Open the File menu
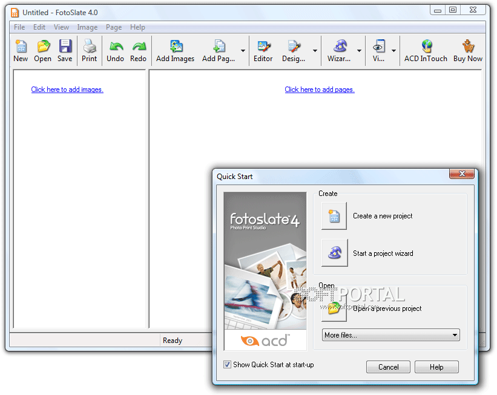This screenshot has width=497, height=395. click(19, 27)
